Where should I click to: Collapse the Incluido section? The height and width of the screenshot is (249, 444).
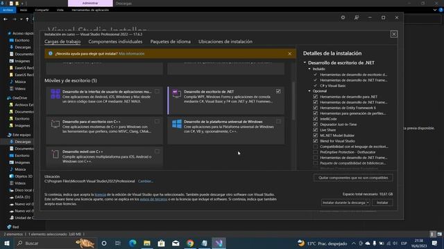click(309, 69)
